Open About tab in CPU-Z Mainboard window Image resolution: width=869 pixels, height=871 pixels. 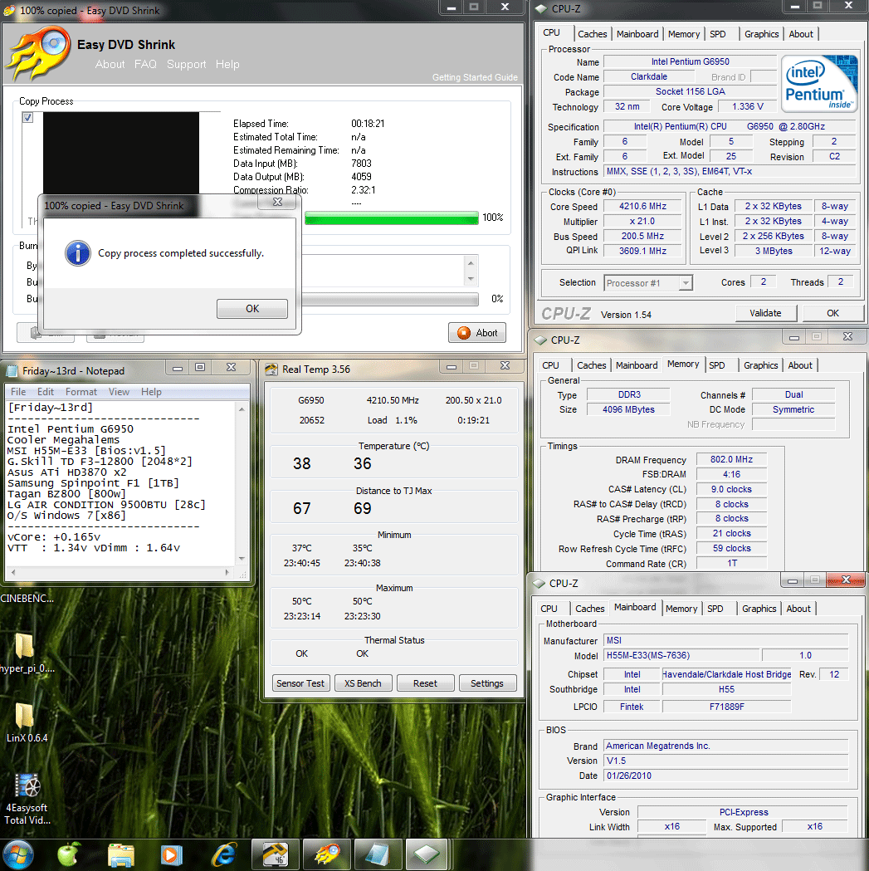pos(798,609)
